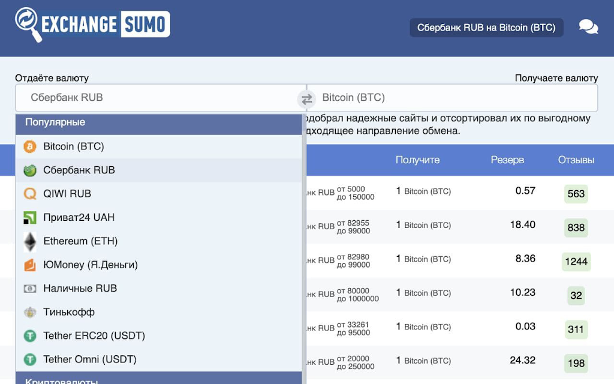This screenshot has width=614, height=384.
Task: Select Наличные RUB option
Action: 158,289
